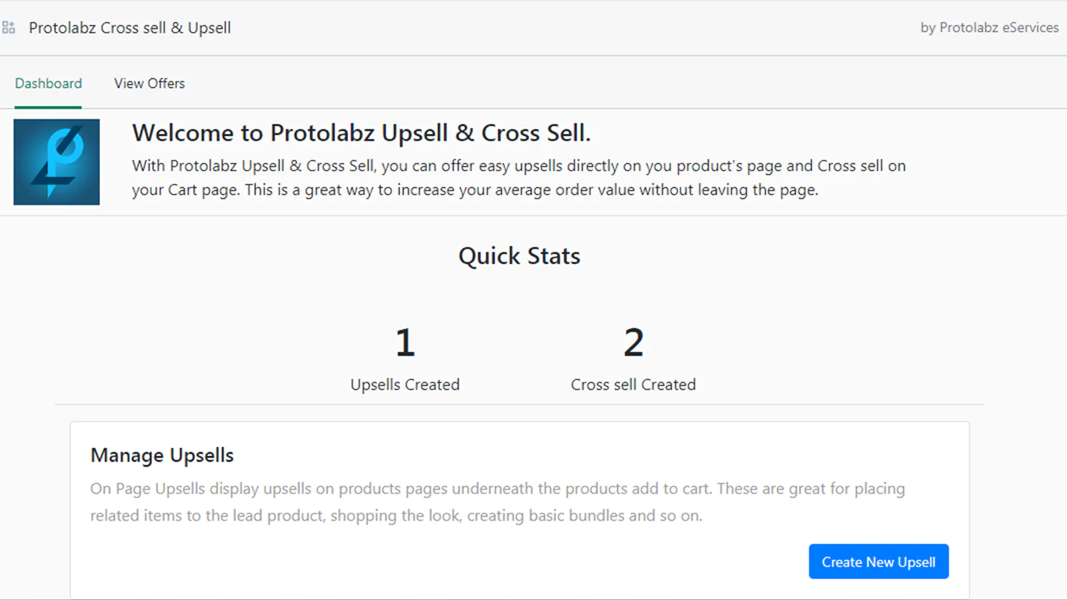Click the by Protolabz eServices text
Image resolution: width=1067 pixels, height=600 pixels.
point(990,27)
